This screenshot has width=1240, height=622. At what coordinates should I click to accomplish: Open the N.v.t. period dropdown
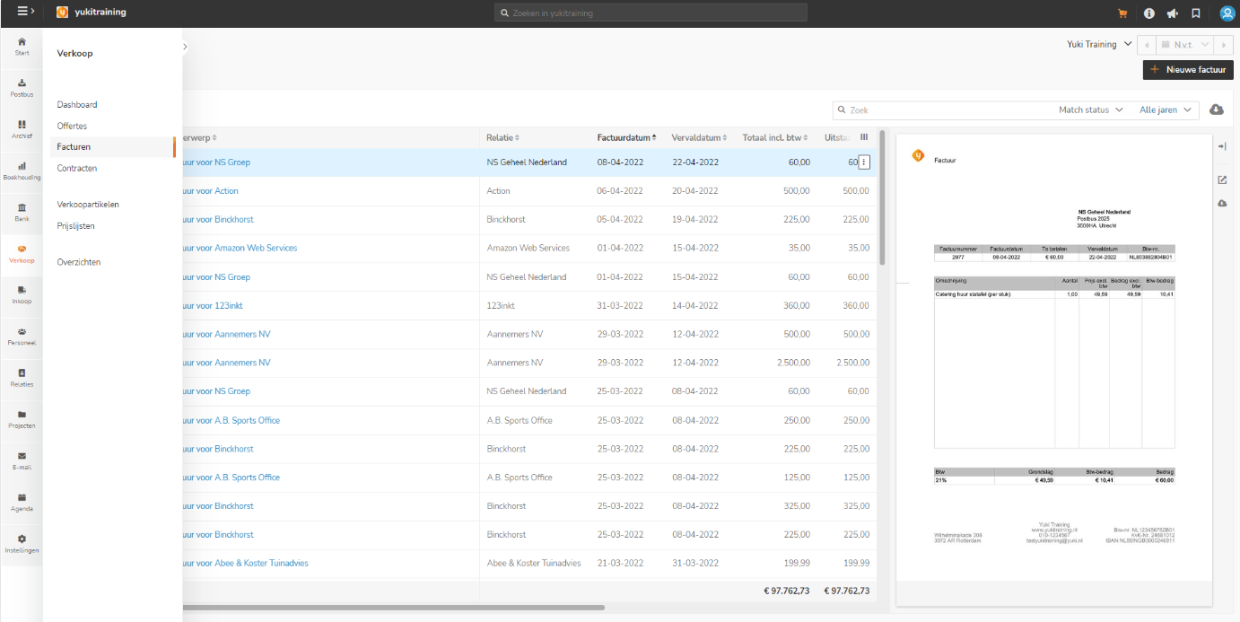click(1184, 44)
